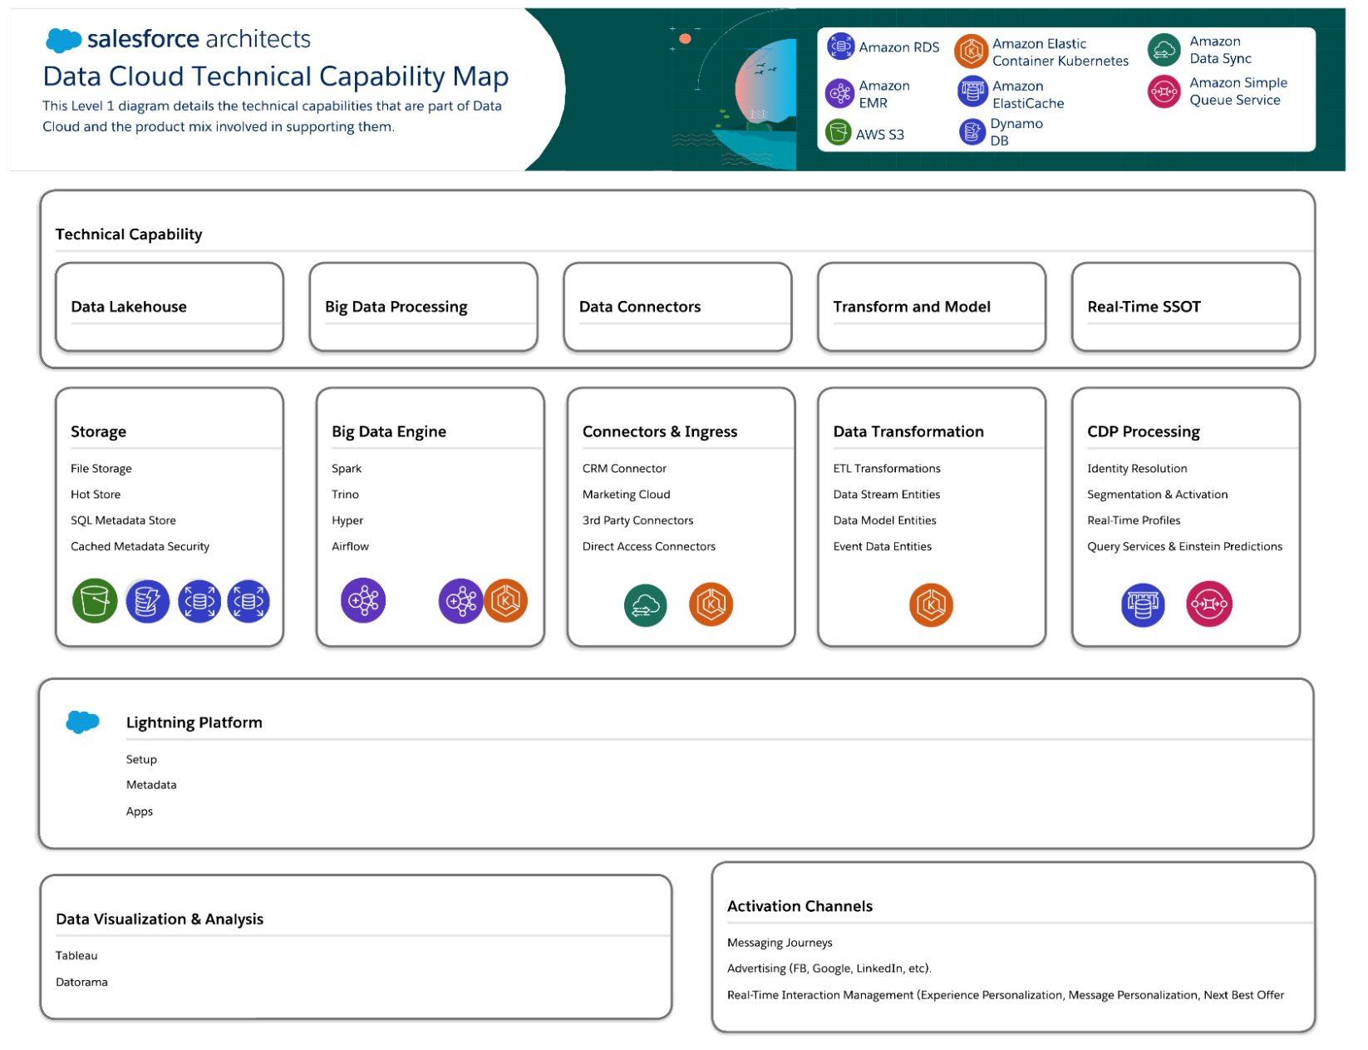Click the Data Cloud Technical Capability Map title

[x=275, y=76]
